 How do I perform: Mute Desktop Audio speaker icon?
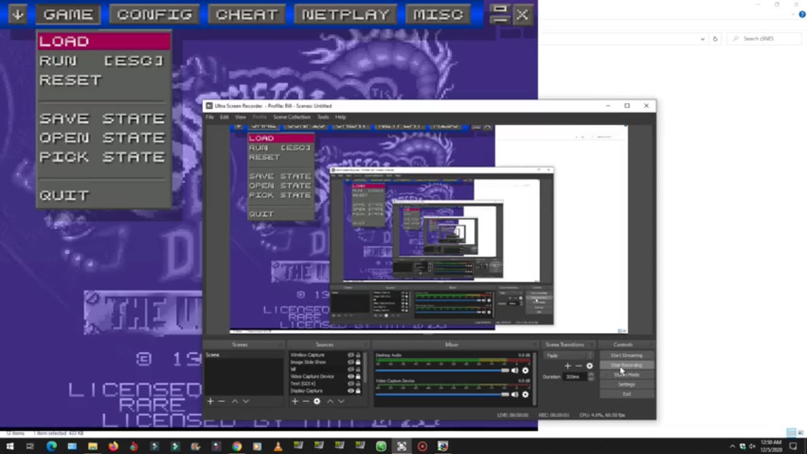pos(515,370)
